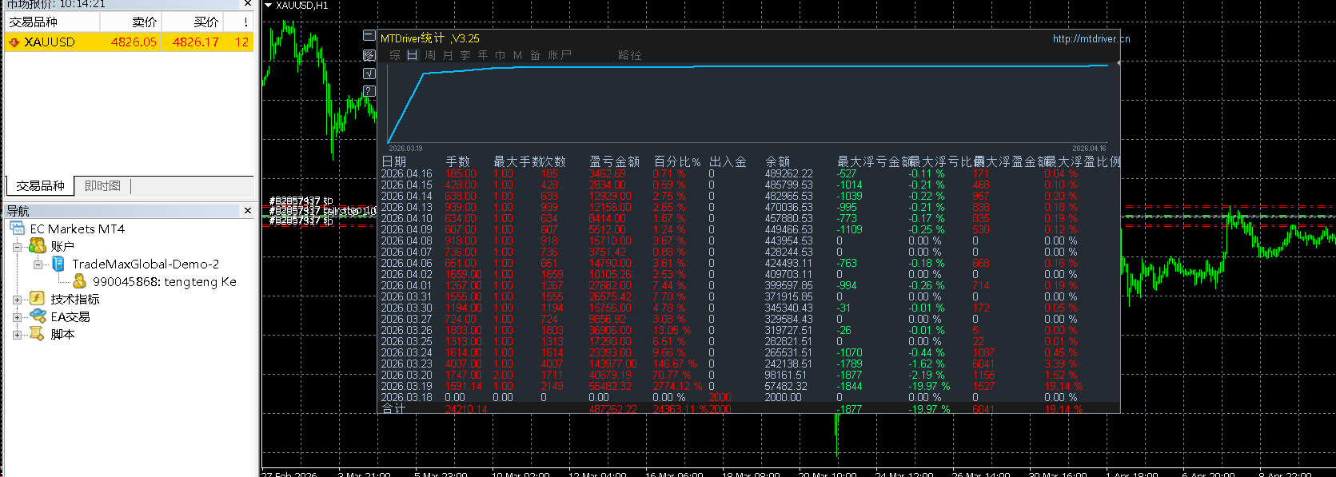Select the XAUUSD symbol arrow icon in Market Watch
The width and height of the screenshot is (1336, 477).
pyautogui.click(x=14, y=42)
